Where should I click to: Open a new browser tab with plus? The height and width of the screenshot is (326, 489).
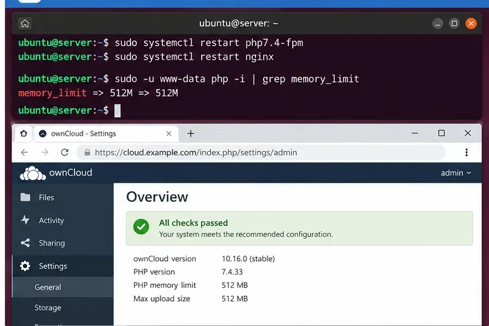tap(190, 134)
